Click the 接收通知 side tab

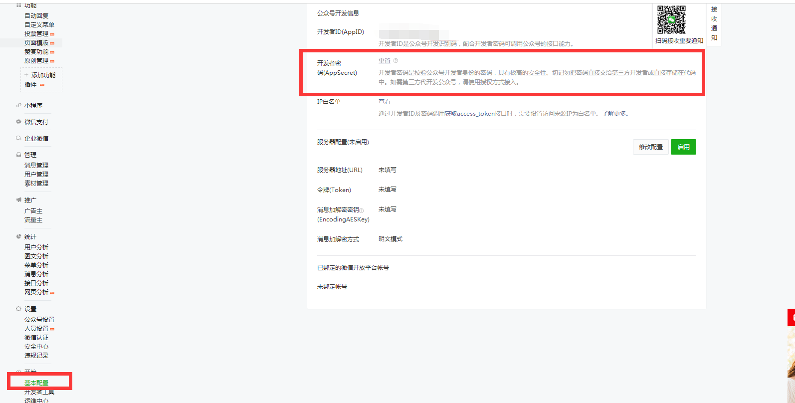click(x=714, y=23)
